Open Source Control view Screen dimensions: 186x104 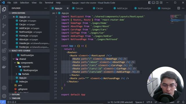pyautogui.click(x=4, y=26)
